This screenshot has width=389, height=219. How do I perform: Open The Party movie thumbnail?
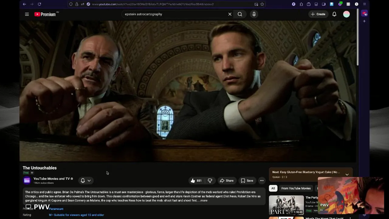pos(286,205)
